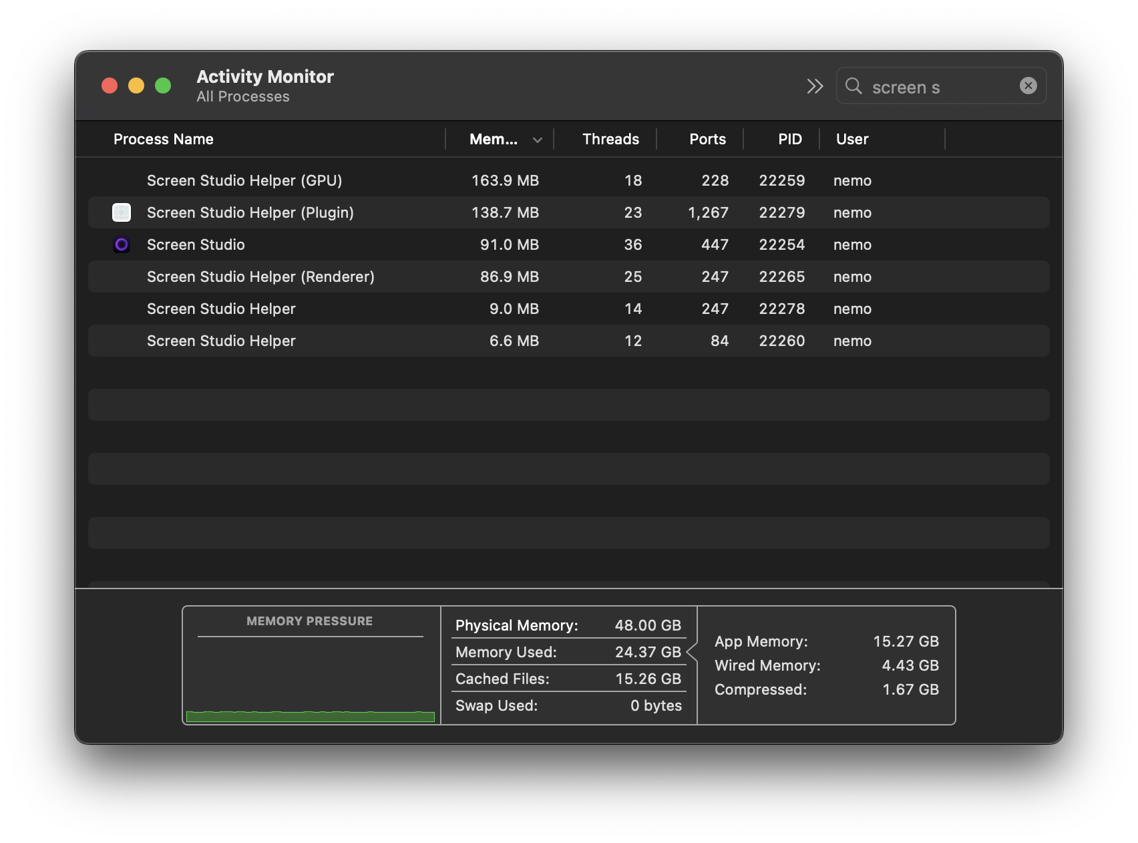Select the Screen Studio Helper (GPU) process
The image size is (1138, 843).
tap(244, 180)
